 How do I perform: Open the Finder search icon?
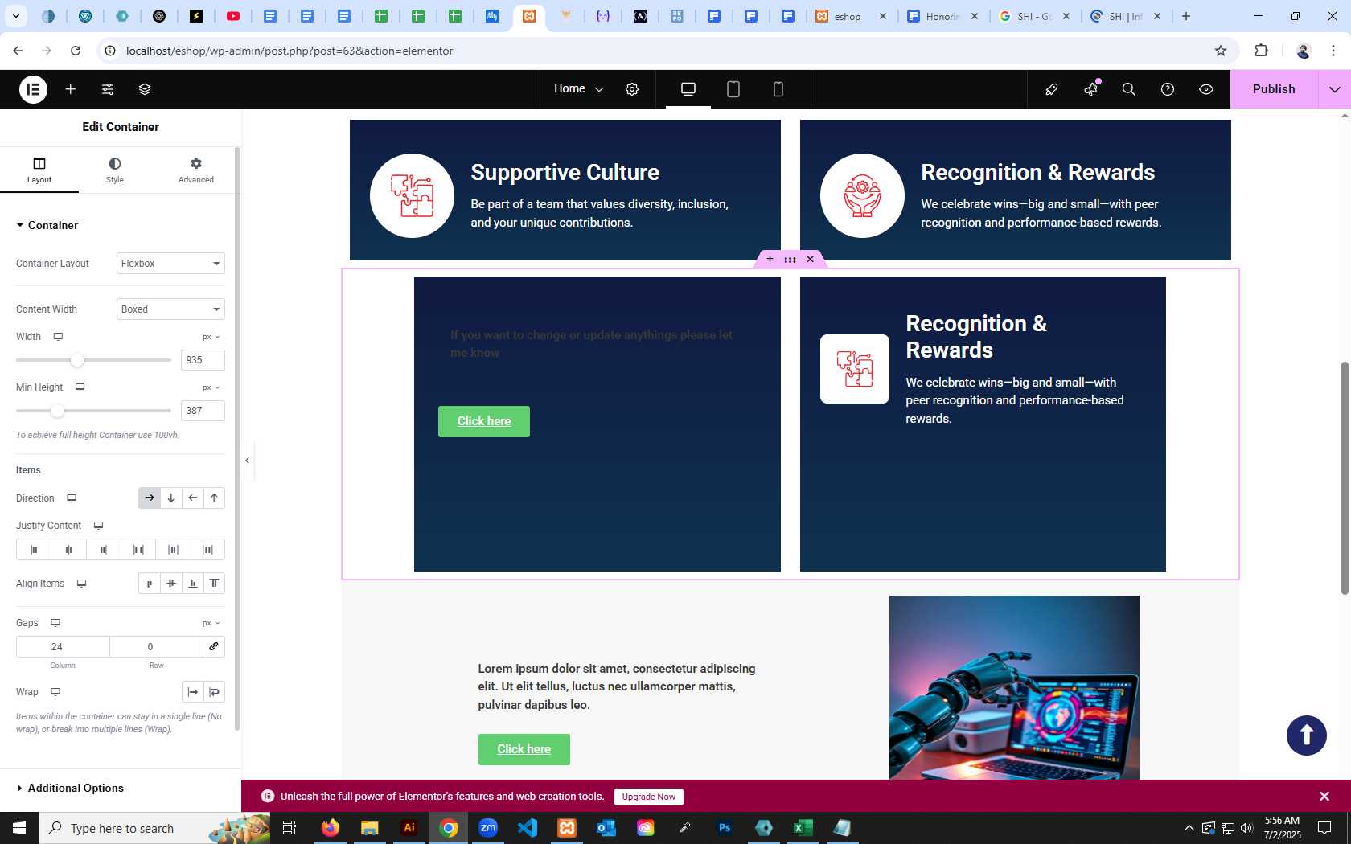click(x=1129, y=89)
